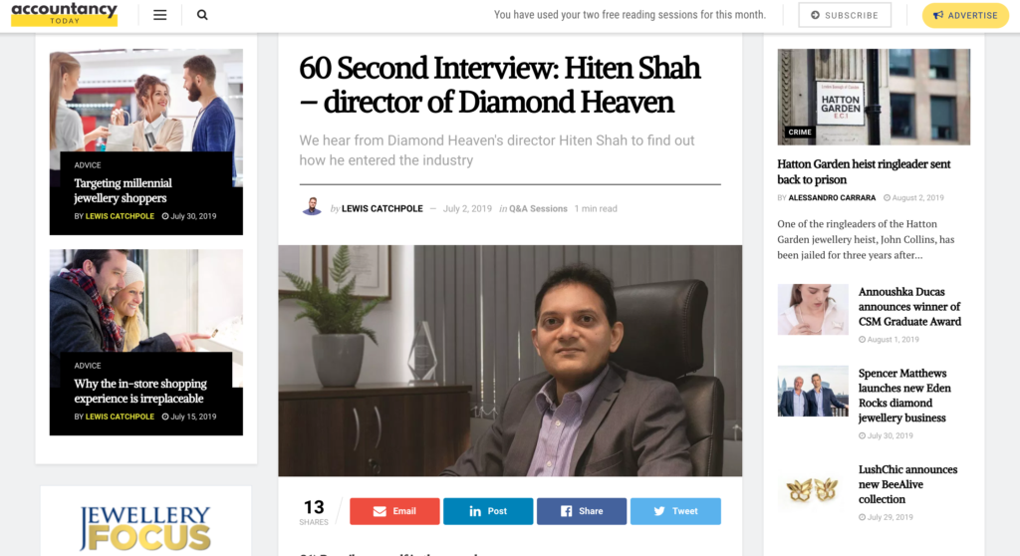Image resolution: width=1020 pixels, height=556 pixels.
Task: Open the Q&A Sessions category link
Action: pyautogui.click(x=538, y=208)
